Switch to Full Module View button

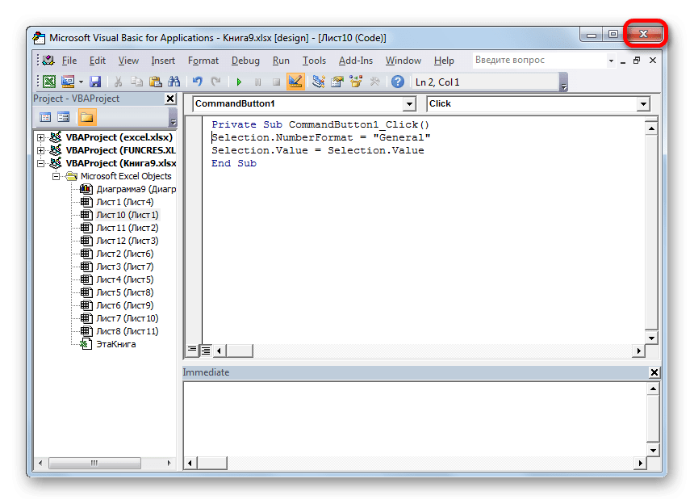point(206,351)
